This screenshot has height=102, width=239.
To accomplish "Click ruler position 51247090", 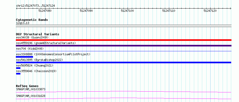I will (x=86, y=11).
